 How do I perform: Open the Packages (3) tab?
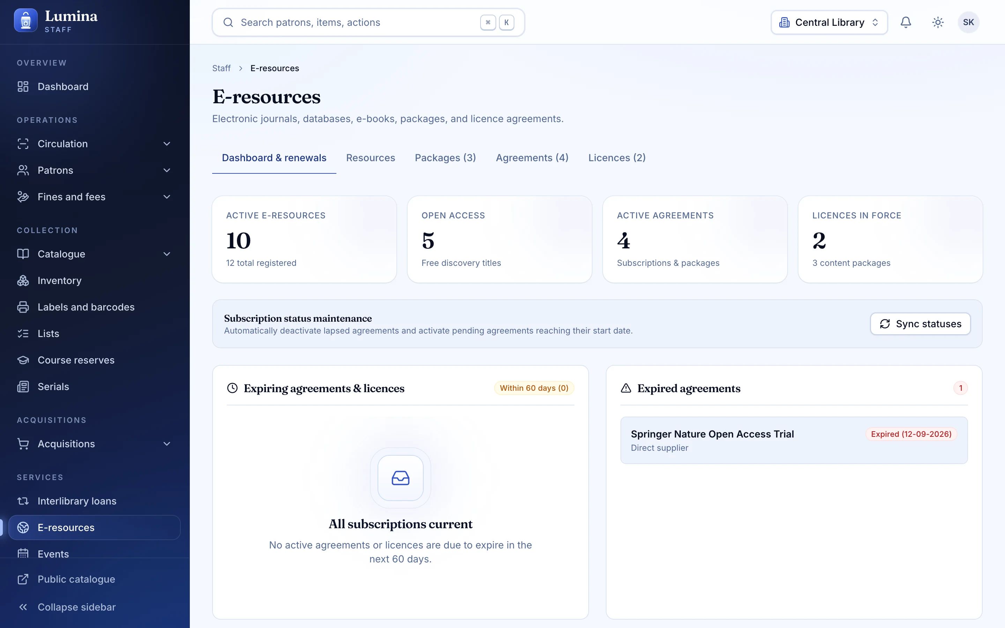point(445,158)
